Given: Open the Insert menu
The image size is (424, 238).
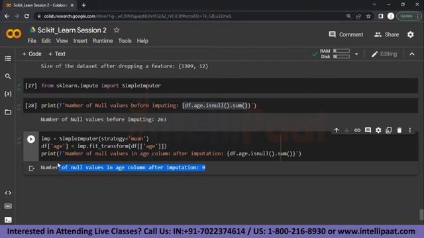Looking at the screenshot, I should (80, 41).
